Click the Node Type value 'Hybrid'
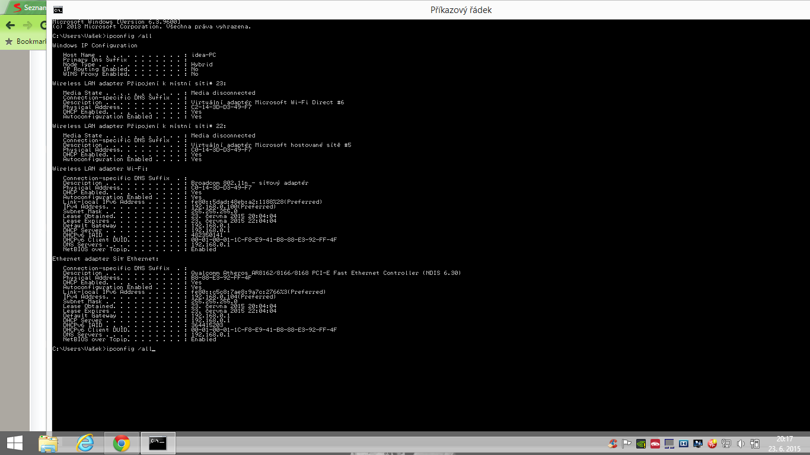Viewport: 810px width, 455px height. 202,65
